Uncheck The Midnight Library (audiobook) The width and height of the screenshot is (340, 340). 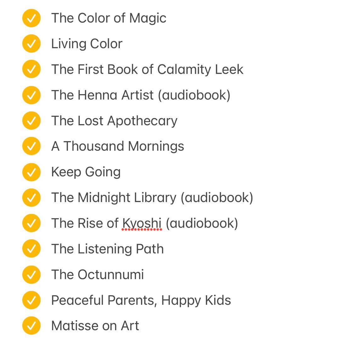pos(31,198)
